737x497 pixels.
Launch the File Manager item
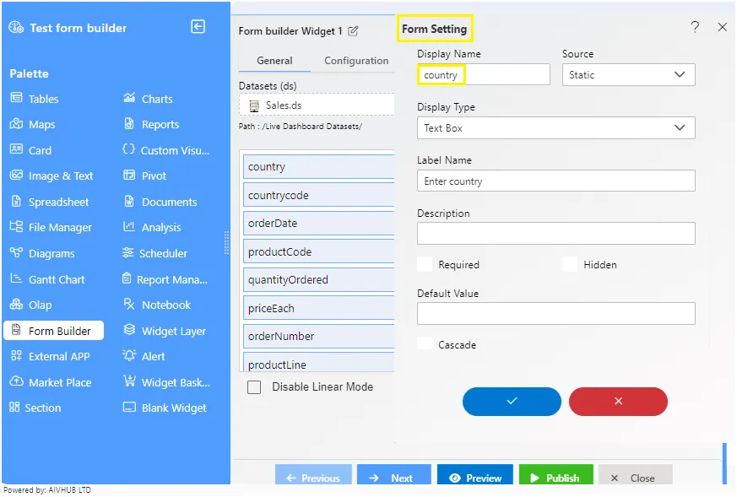pos(51,227)
